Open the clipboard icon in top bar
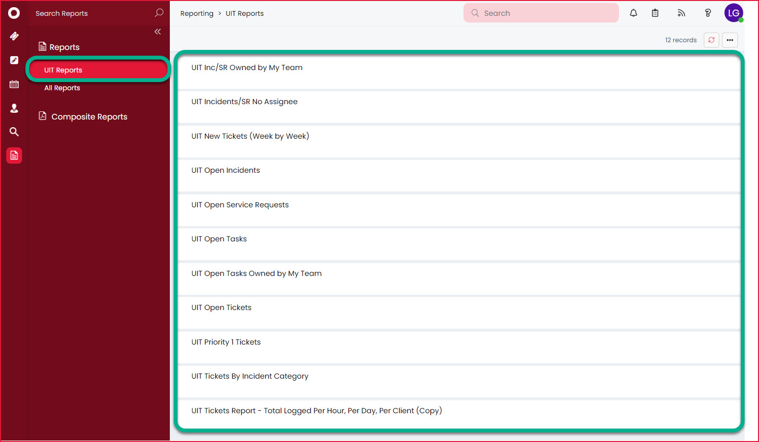The height and width of the screenshot is (442, 759). [655, 13]
